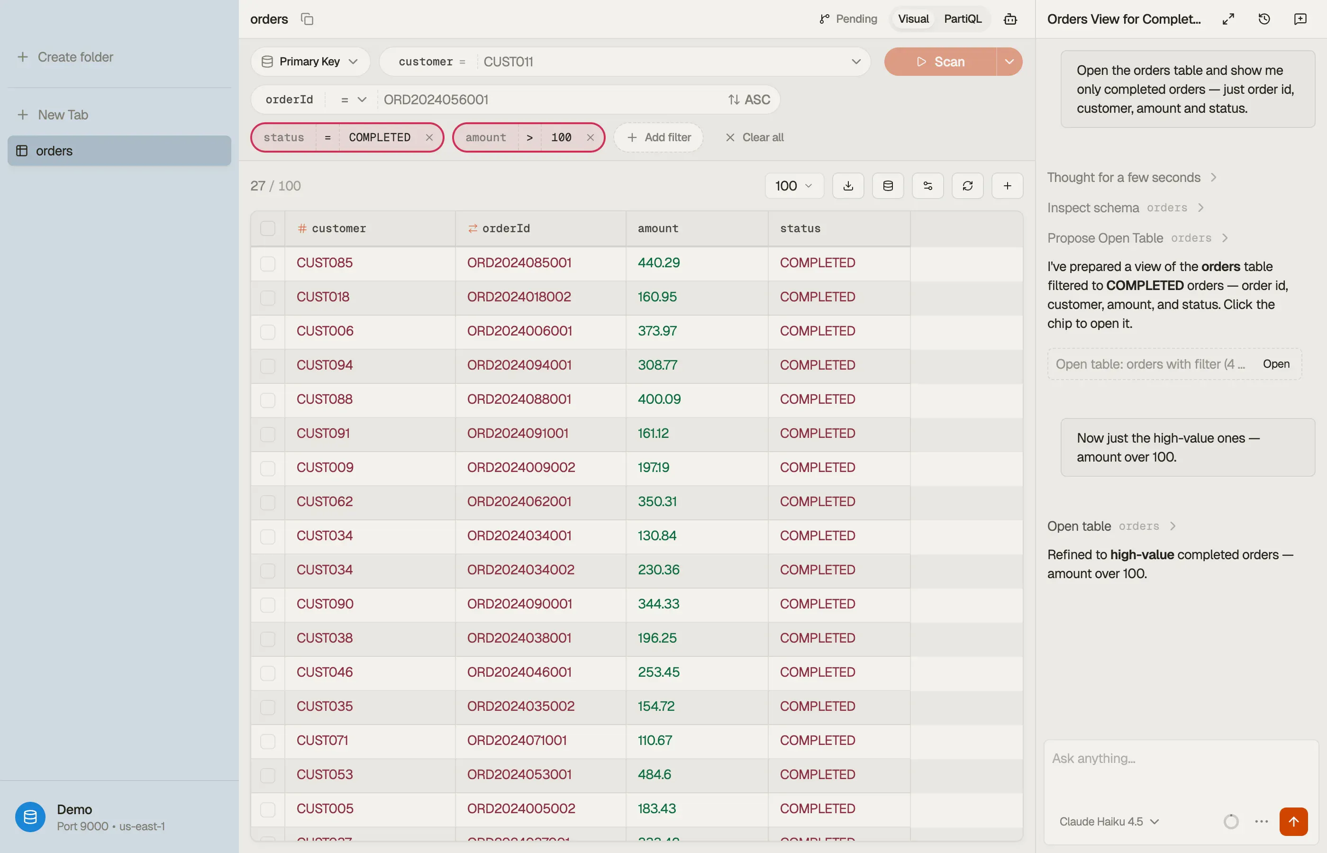Remove the amount > 100 filter chip
Image resolution: width=1327 pixels, height=853 pixels.
(591, 137)
